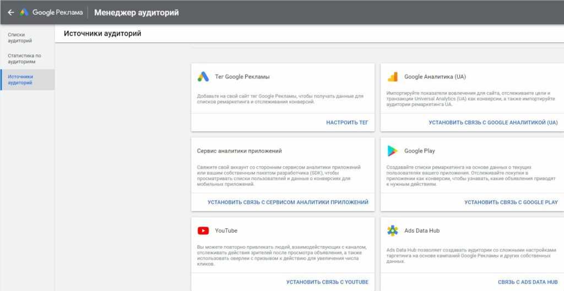The image size is (564, 291).
Task: Click the Тег Google Рекламы card icon
Action: point(203,77)
